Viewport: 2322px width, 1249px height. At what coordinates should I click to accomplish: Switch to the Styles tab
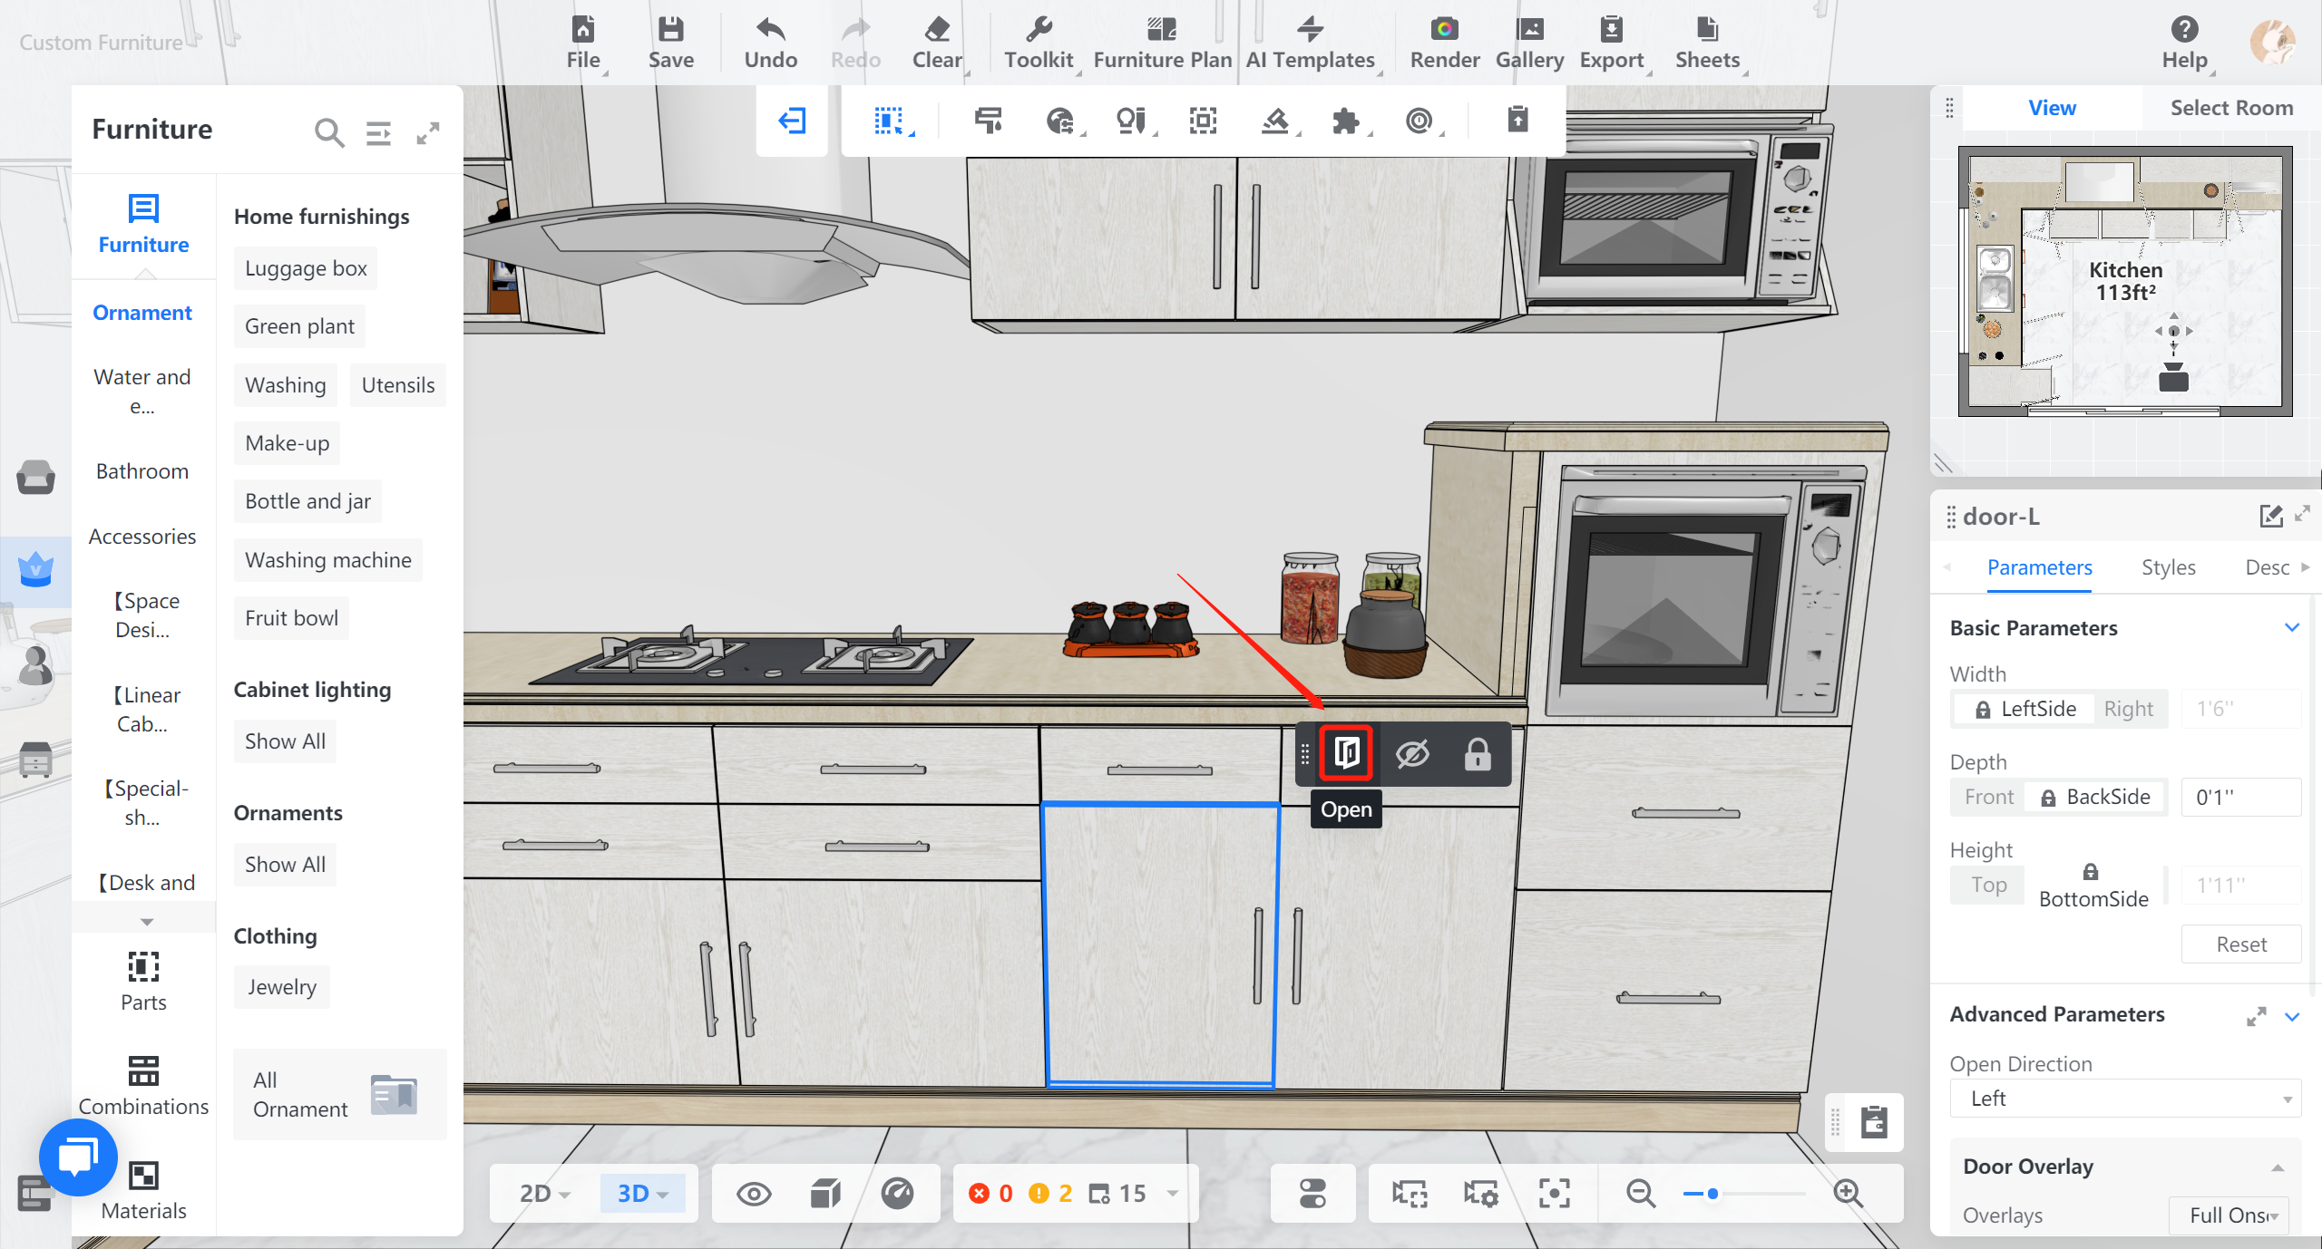(2168, 567)
